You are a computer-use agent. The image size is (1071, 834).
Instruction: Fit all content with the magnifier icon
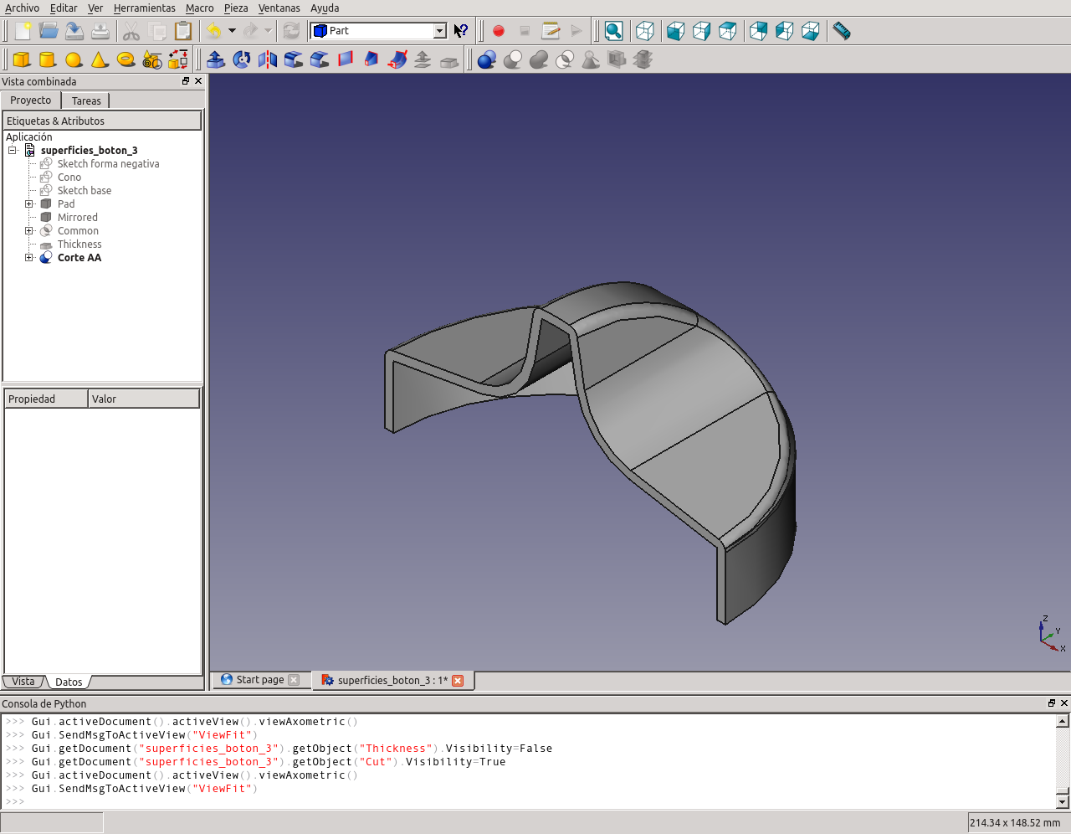point(613,31)
